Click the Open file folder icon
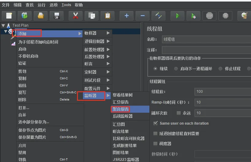This screenshot has width=251, height=162. 41,16
